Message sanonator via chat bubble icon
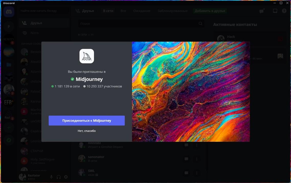The image size is (291, 183). [186, 159]
